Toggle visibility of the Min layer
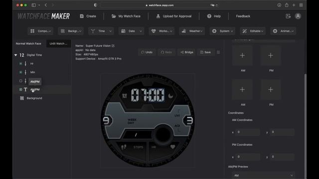 pos(20,72)
